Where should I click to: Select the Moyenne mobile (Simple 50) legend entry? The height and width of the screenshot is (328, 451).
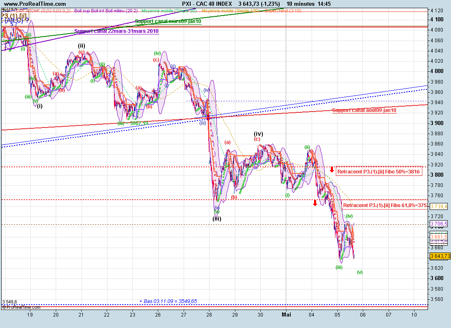point(169,11)
